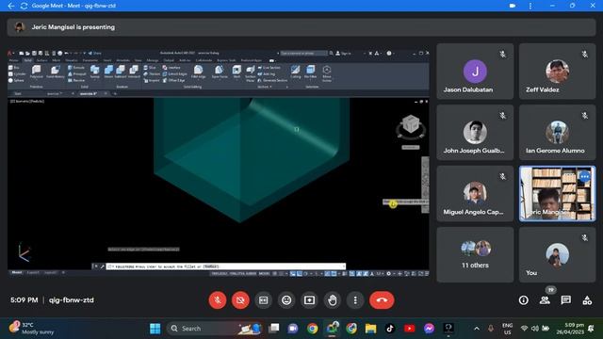Choose the Interfere tool
Viewport: 603px width, 339px height.
pos(171,68)
